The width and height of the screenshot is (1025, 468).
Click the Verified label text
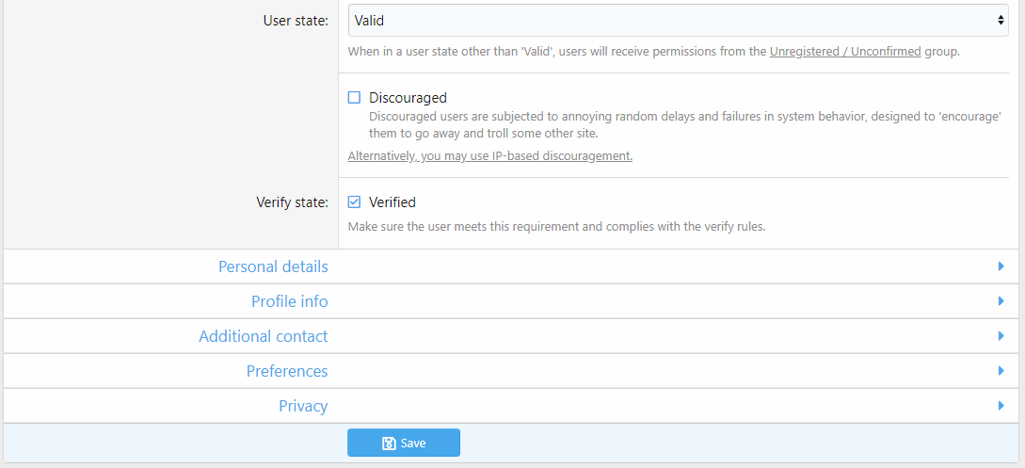coord(392,202)
